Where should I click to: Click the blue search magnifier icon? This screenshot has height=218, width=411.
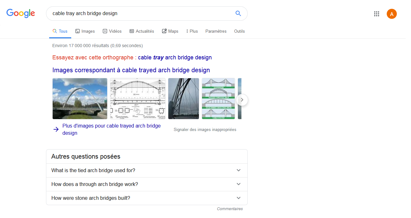pos(238,14)
